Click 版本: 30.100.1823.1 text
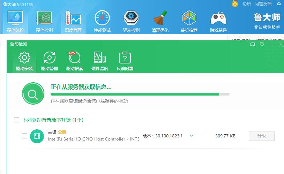Screen dimensions: 284x174 (163, 136)
